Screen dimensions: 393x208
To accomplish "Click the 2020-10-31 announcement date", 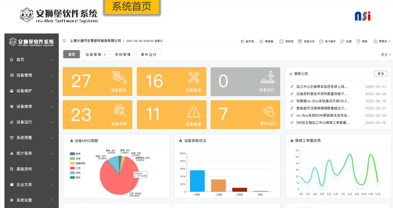I will [376, 87].
